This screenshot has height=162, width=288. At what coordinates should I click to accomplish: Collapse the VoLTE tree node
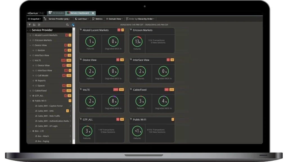(x=30, y=60)
